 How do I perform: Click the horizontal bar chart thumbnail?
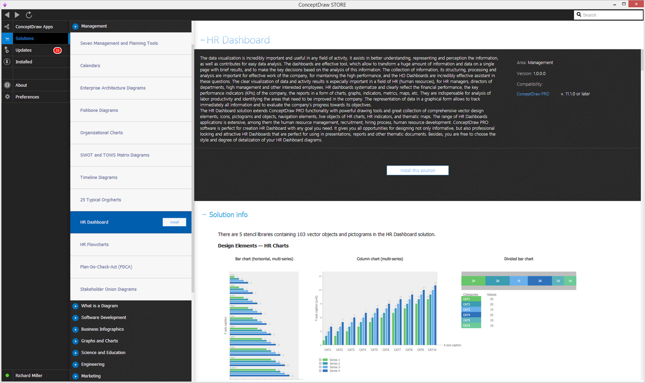[x=264, y=326]
